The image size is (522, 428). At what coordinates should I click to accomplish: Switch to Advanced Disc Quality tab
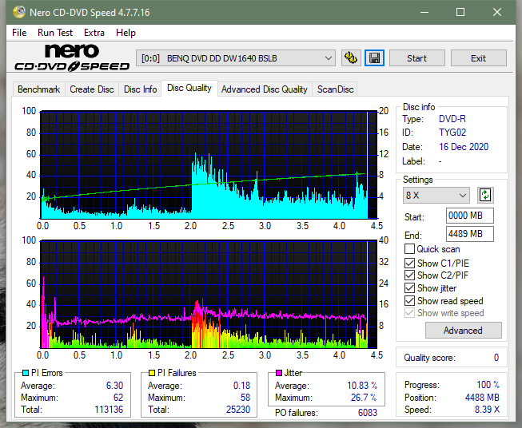tap(265, 89)
